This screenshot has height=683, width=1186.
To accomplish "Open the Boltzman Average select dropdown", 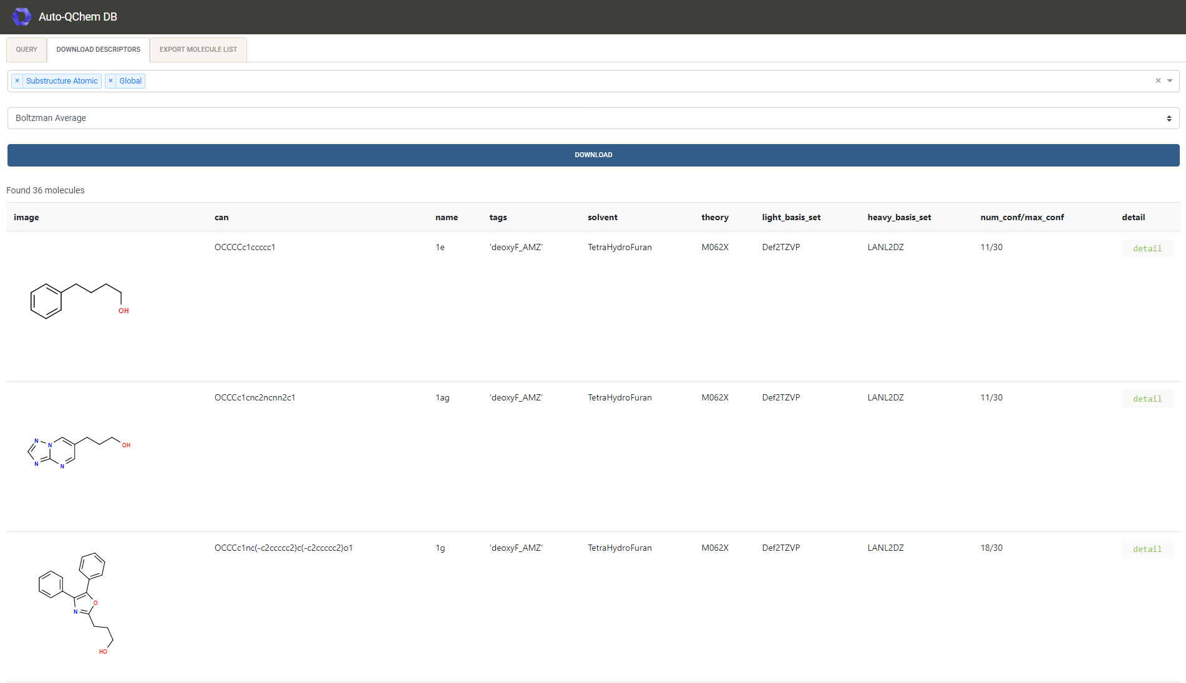I will pyautogui.click(x=593, y=119).
